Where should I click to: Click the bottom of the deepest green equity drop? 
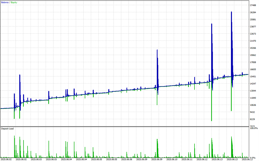[x=211, y=121]
